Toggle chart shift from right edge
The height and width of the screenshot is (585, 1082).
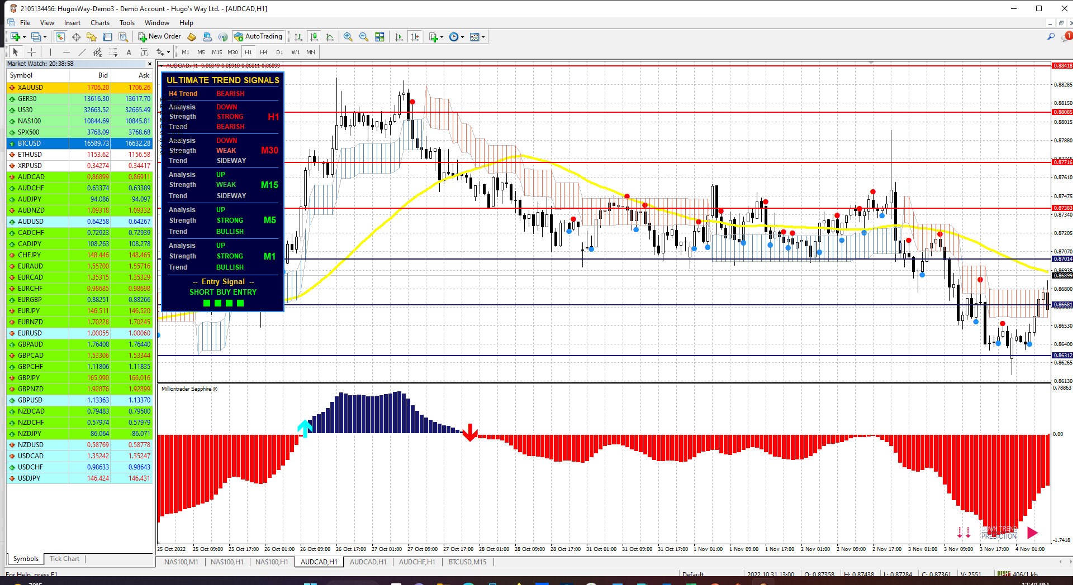[415, 37]
